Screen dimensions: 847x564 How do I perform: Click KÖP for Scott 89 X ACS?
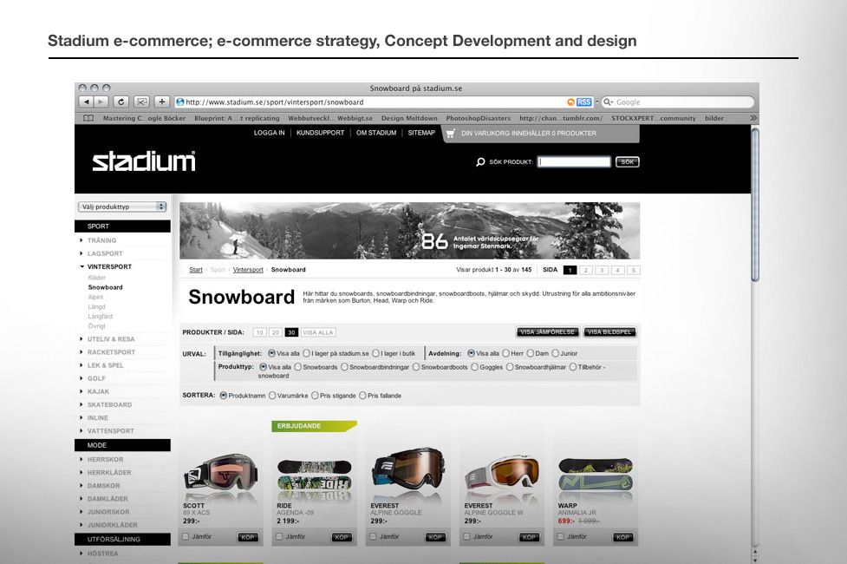tap(247, 537)
